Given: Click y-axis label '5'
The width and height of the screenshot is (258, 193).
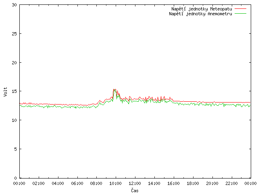Looking at the screenshot, I should pos(15,149).
